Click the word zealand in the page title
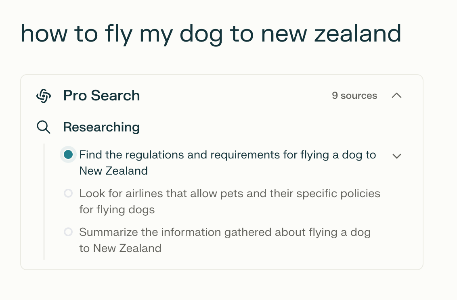The height and width of the screenshot is (300, 457). coord(358,33)
